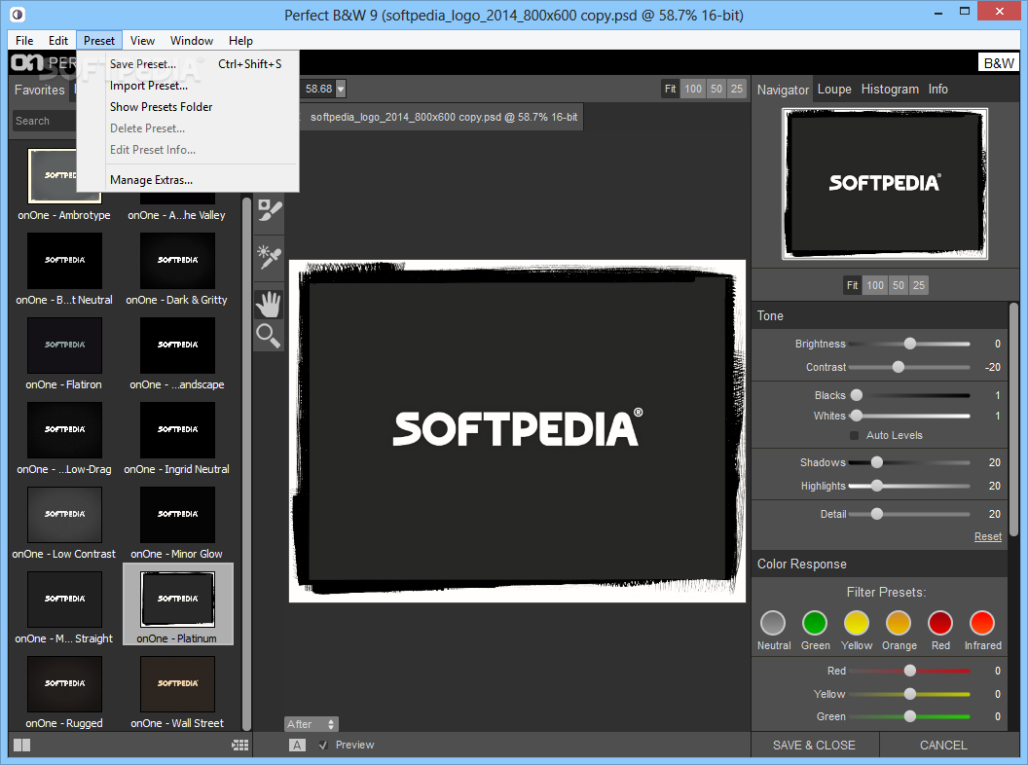Select Show Presets Folder menu item
Image resolution: width=1028 pixels, height=765 pixels.
coord(189,107)
